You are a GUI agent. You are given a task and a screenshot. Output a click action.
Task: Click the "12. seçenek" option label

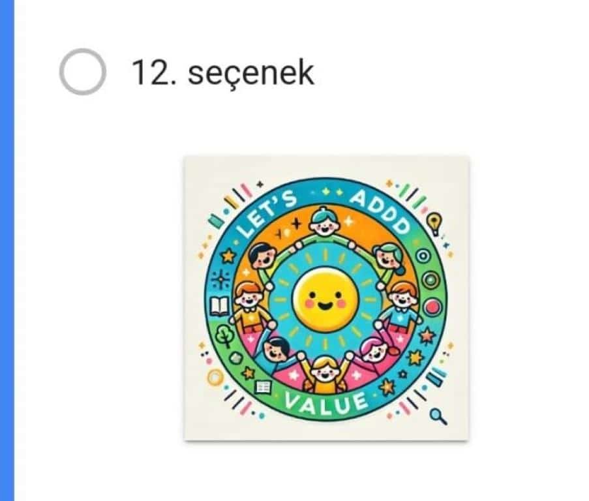223,72
